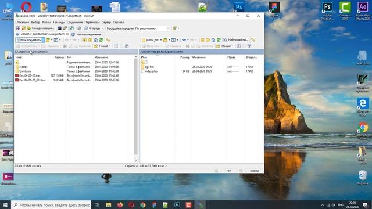Sort remote panel by Права column
This screenshot has height=209, width=372.
coord(231,57)
